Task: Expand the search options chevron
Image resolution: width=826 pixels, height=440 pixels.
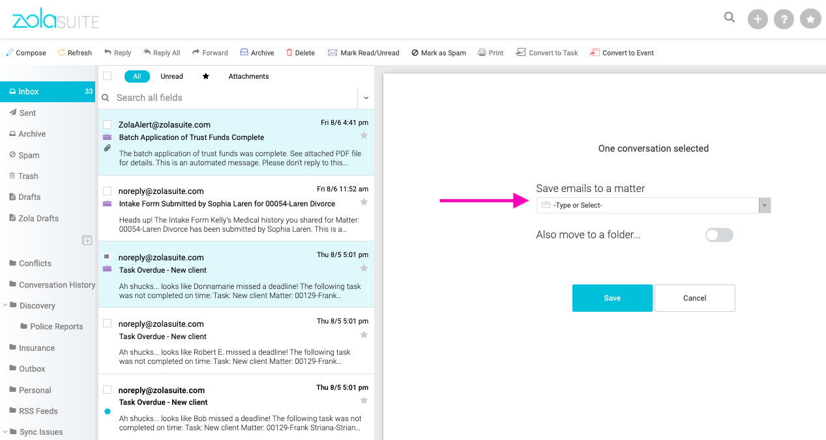Action: (366, 98)
